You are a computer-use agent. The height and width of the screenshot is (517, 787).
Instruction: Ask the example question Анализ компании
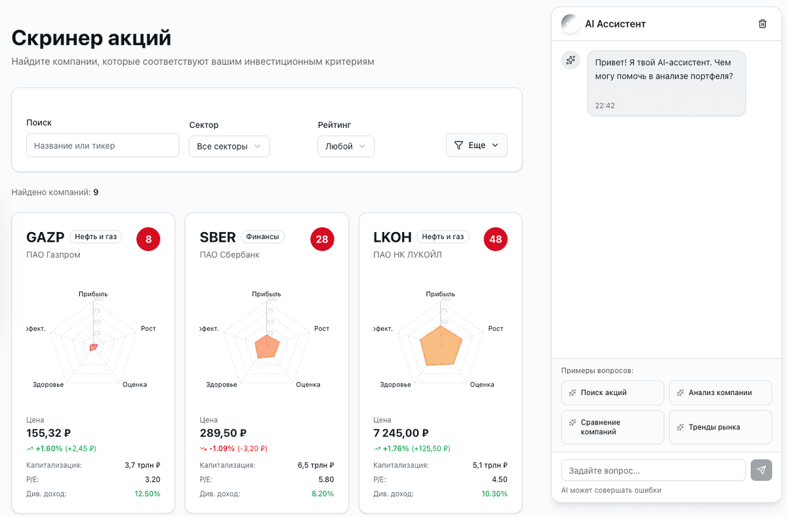720,393
